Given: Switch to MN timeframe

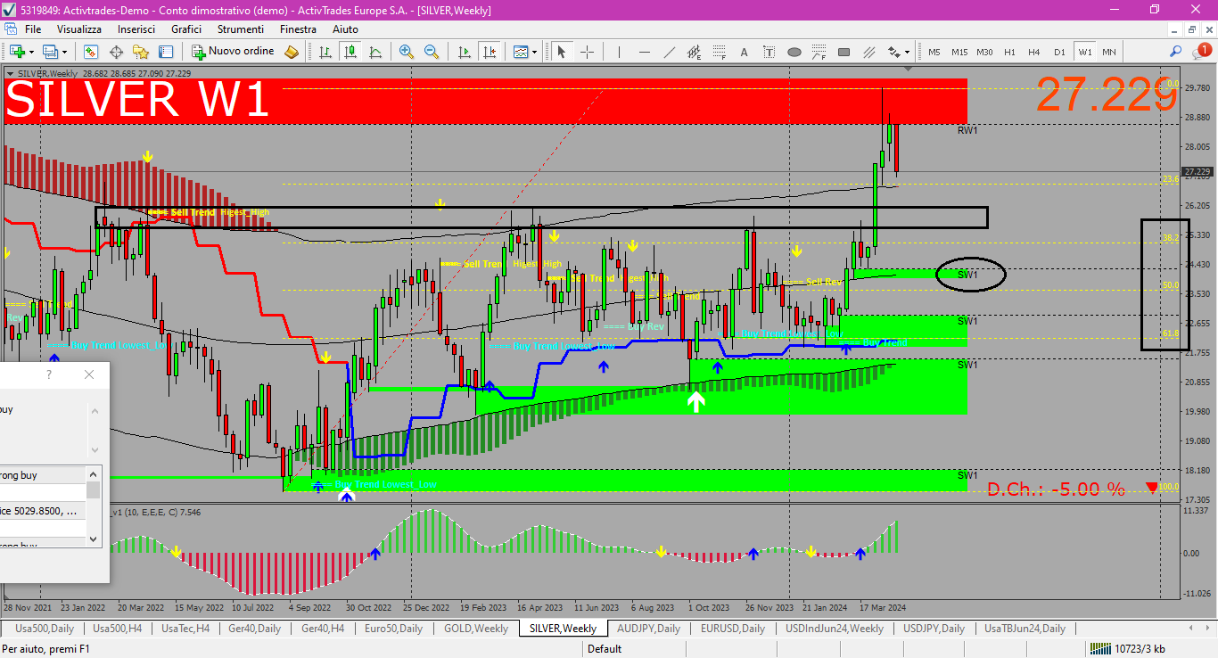Looking at the screenshot, I should (x=1108, y=52).
